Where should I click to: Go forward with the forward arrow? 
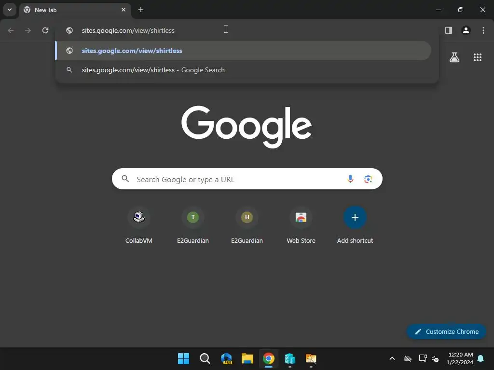click(28, 30)
